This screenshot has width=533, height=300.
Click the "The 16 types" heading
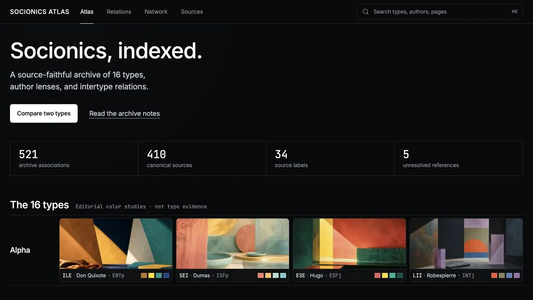40,205
